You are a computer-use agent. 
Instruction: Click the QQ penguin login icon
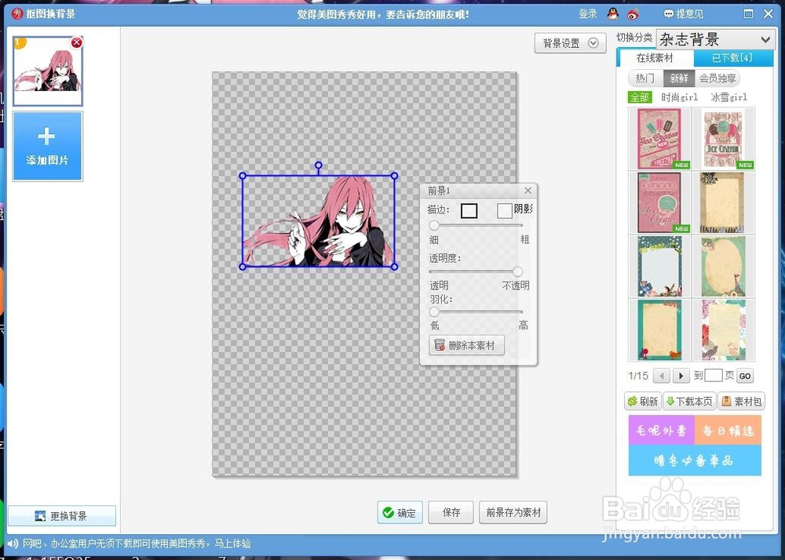coord(613,14)
